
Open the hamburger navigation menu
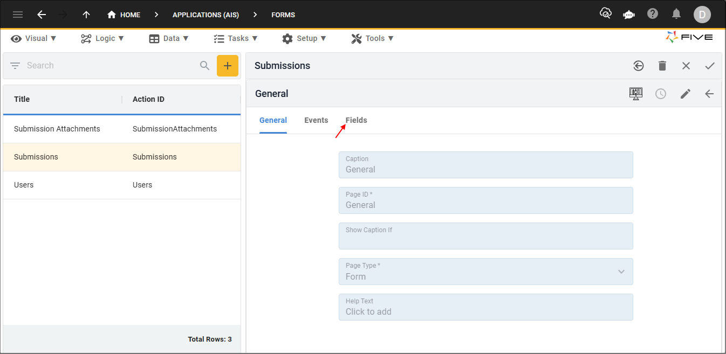click(18, 15)
